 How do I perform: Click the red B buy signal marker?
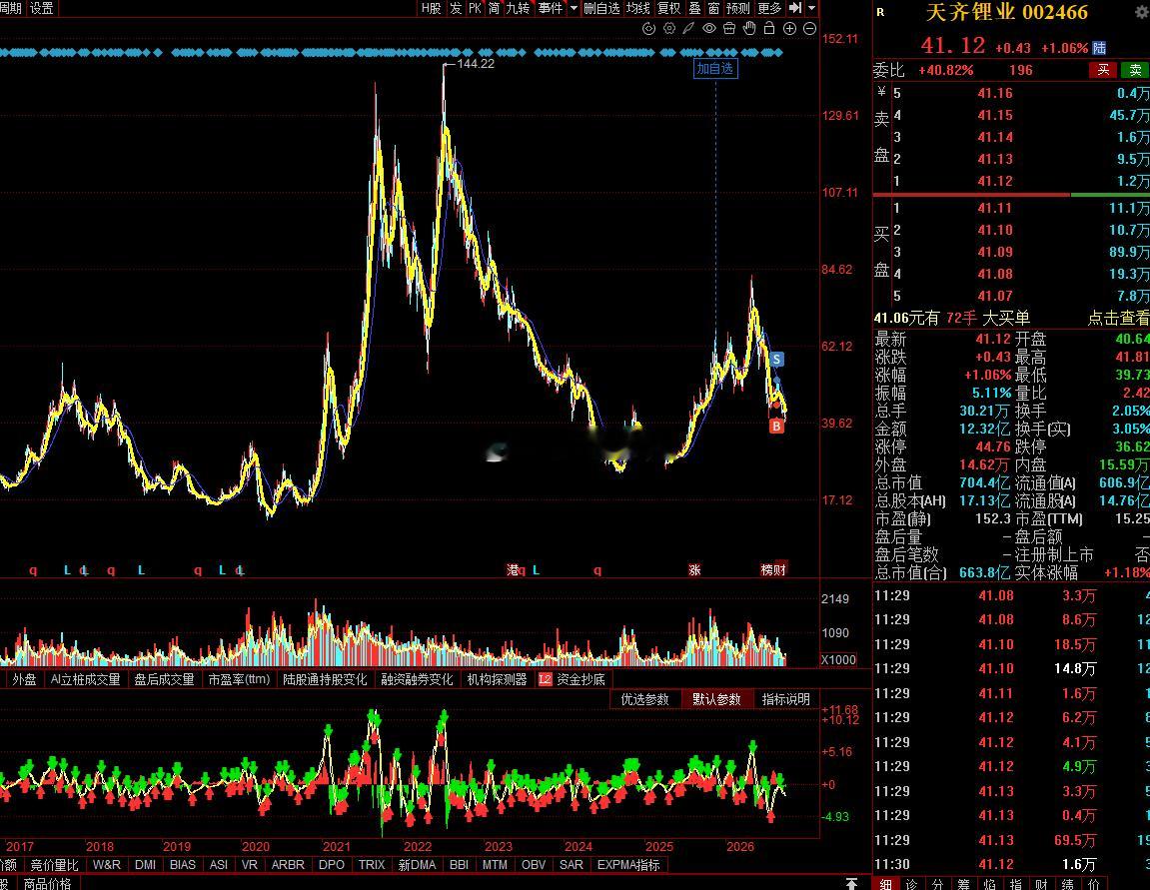[776, 426]
